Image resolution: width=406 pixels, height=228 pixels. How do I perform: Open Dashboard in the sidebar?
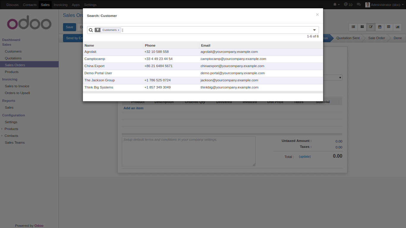point(11,40)
